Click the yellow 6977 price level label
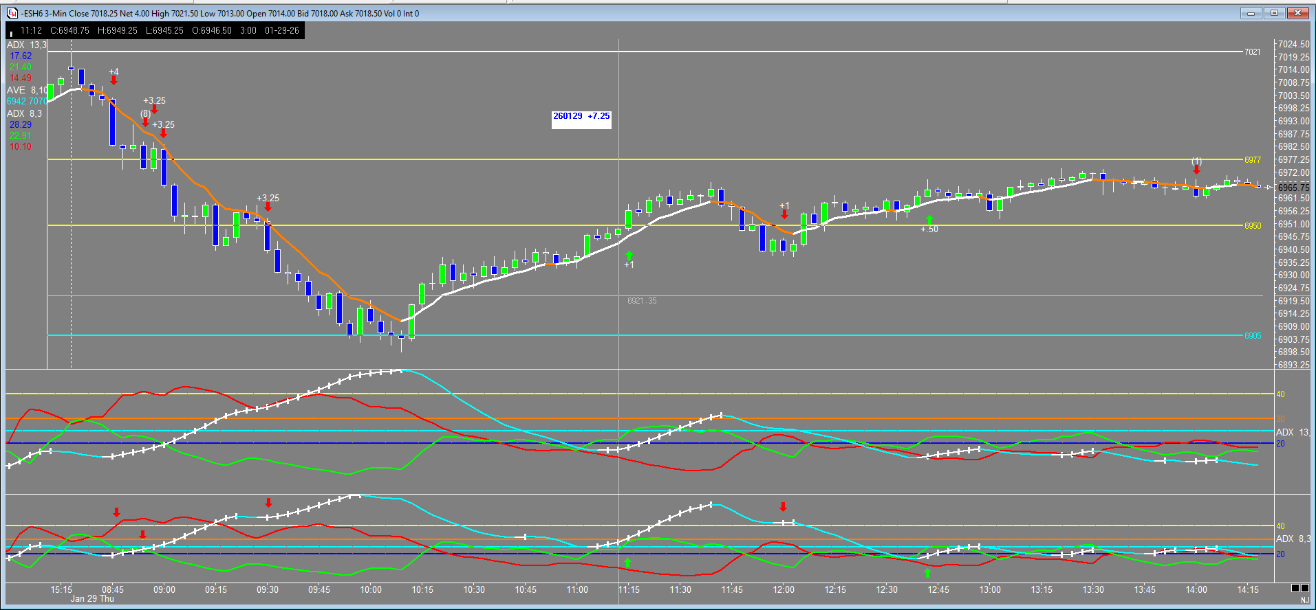The height and width of the screenshot is (610, 1316). pos(1252,159)
